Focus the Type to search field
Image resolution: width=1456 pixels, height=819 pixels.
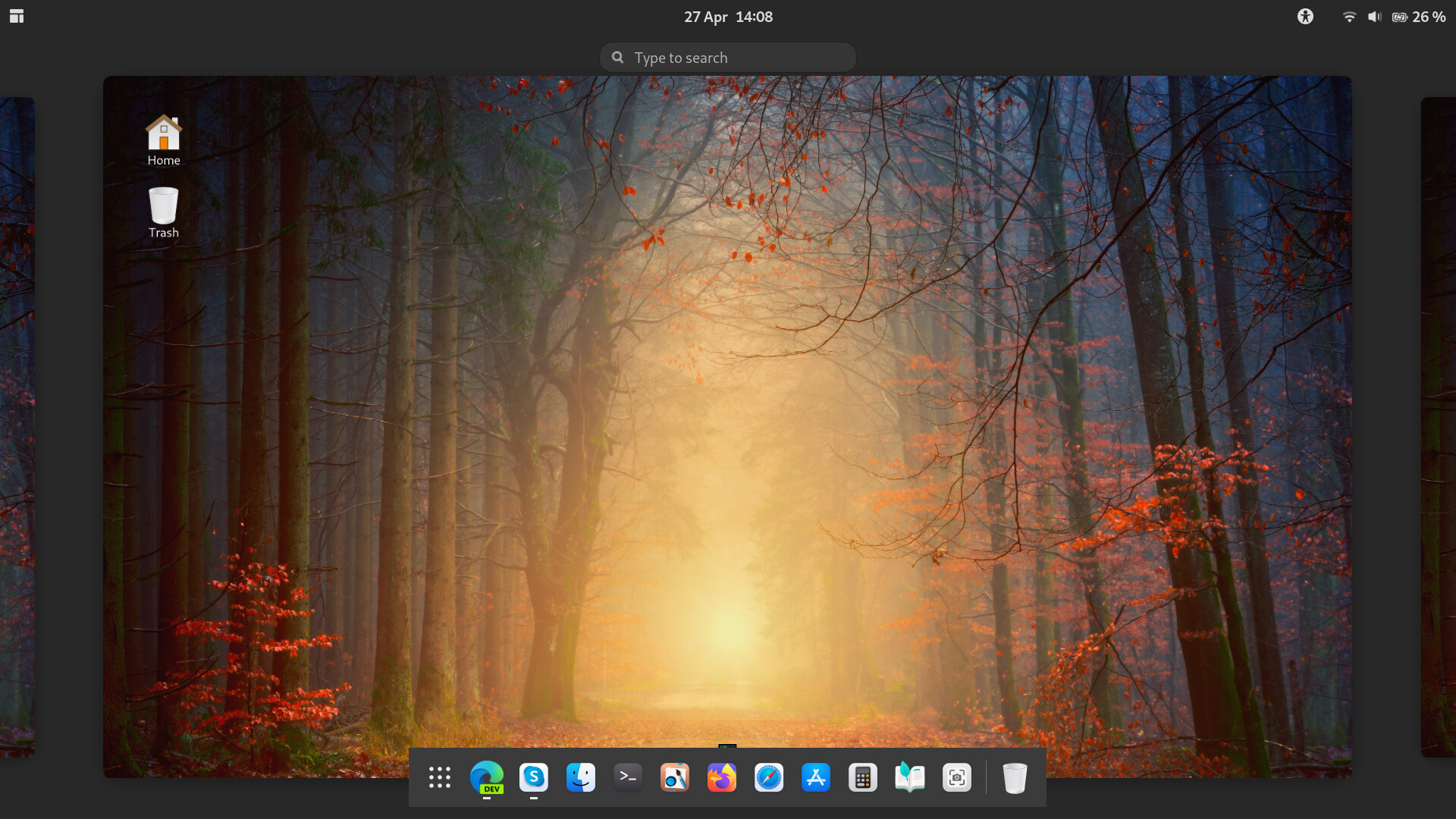[x=728, y=58]
